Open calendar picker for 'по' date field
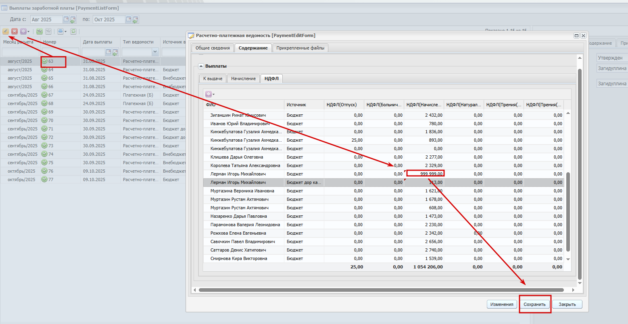 click(x=129, y=19)
